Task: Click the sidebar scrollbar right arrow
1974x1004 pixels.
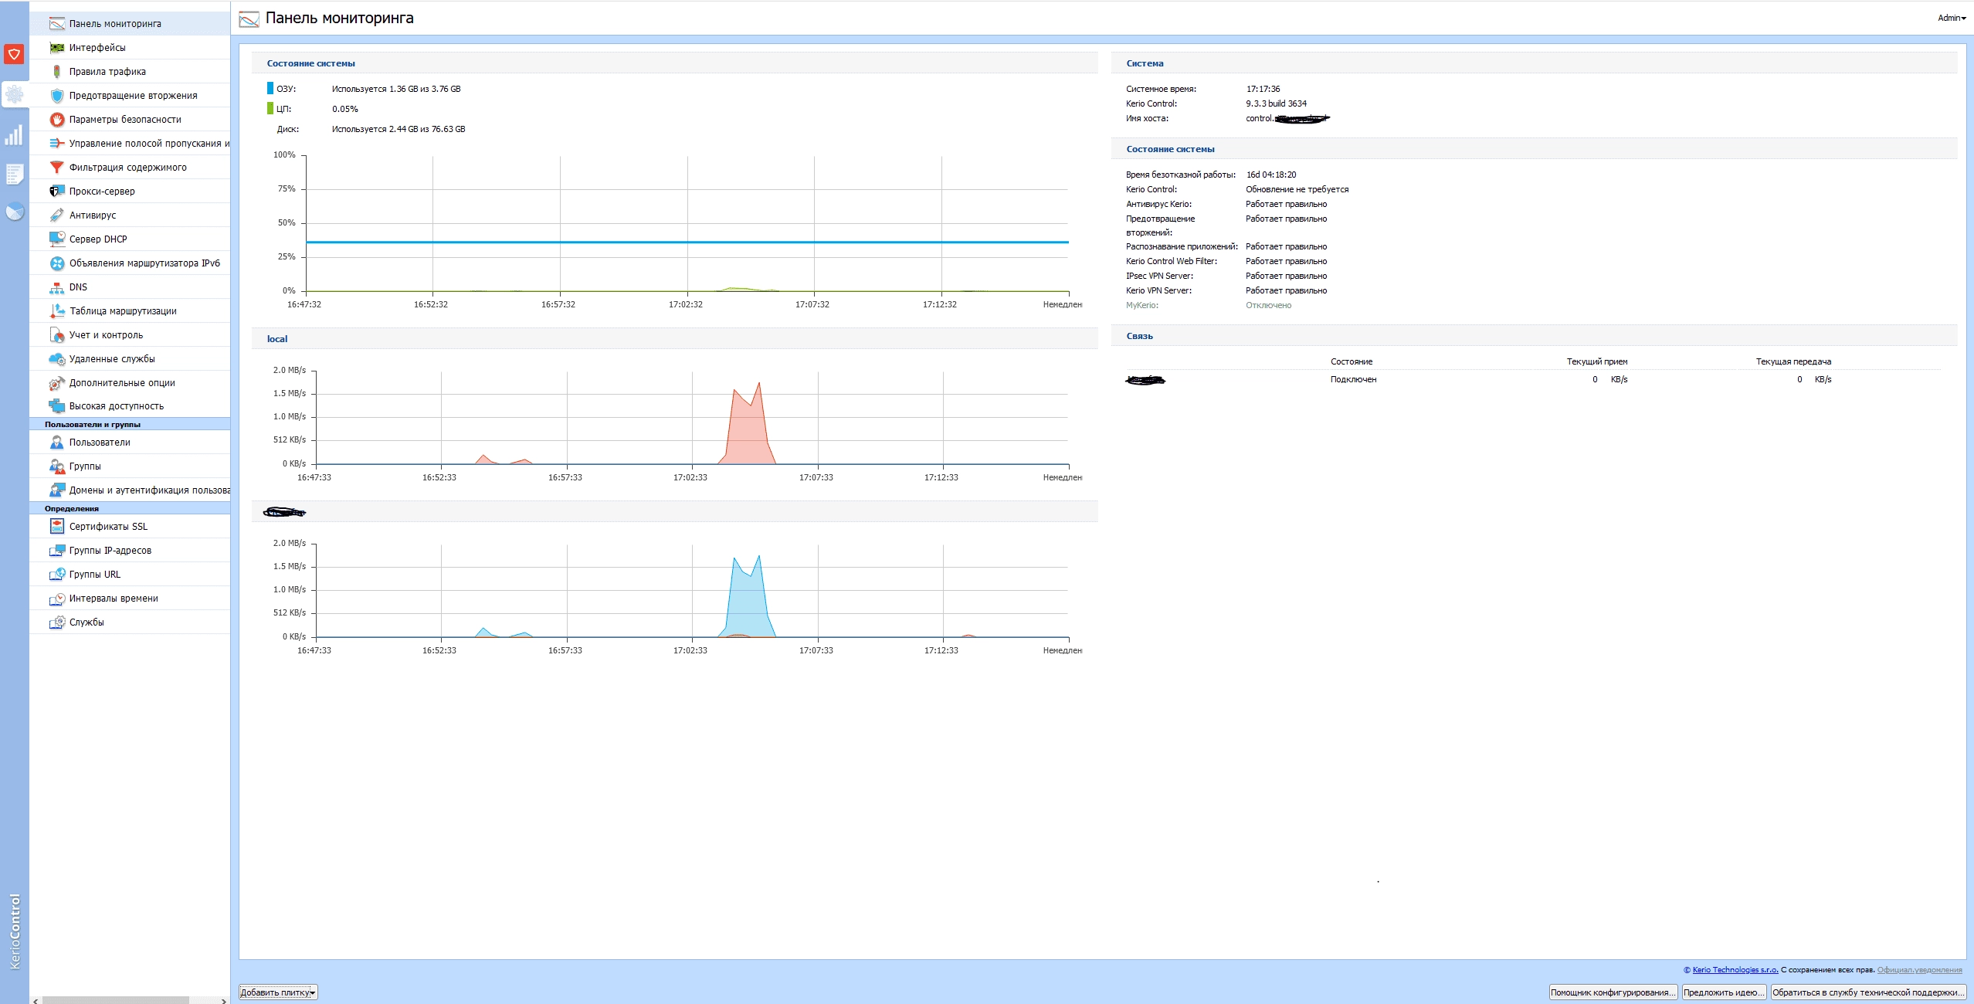Action: tap(224, 1001)
